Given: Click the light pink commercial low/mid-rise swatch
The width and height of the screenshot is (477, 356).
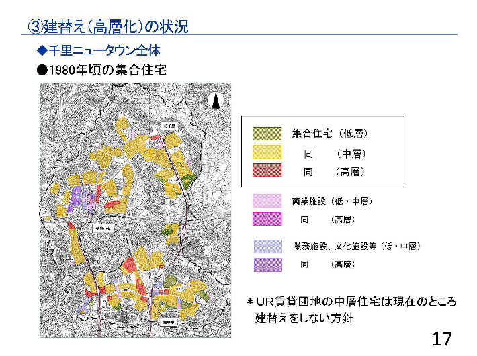Looking at the screenshot, I should (267, 201).
